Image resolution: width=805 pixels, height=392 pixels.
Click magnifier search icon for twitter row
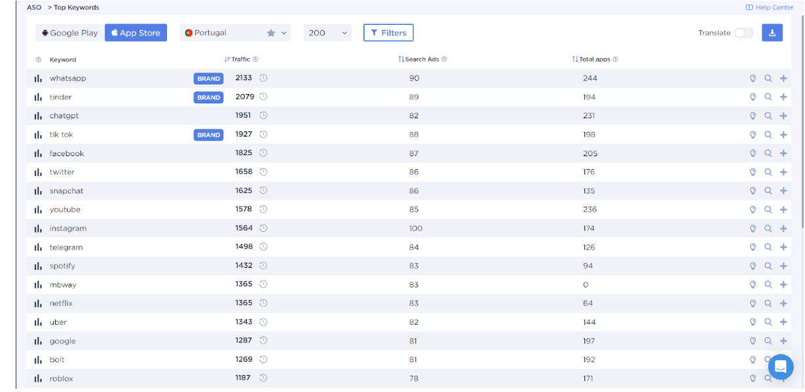point(768,172)
